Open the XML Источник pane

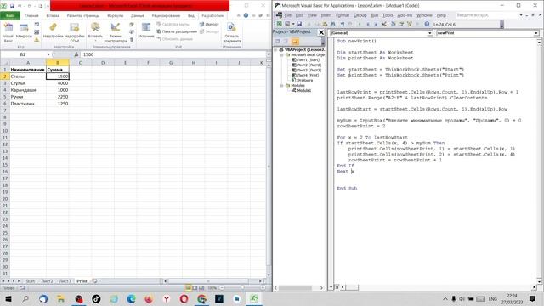click(146, 31)
